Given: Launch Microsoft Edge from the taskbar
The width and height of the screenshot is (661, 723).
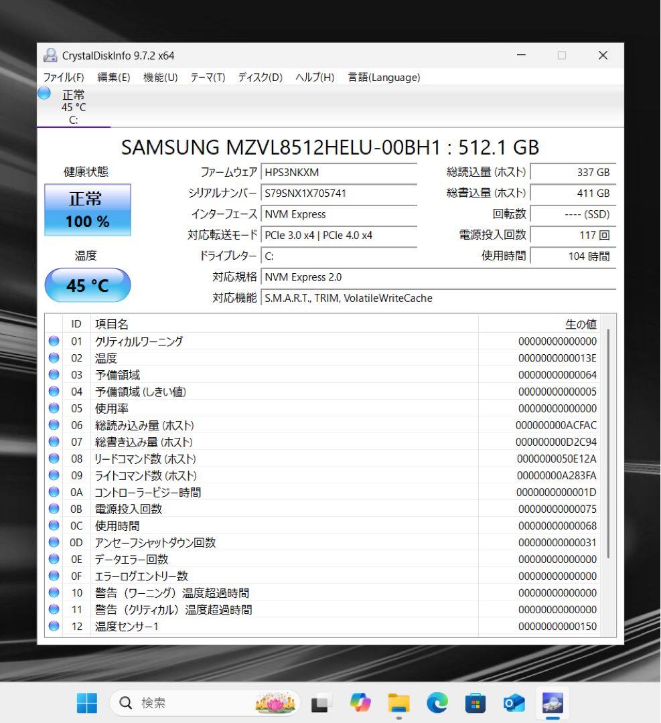Looking at the screenshot, I should point(437,703).
